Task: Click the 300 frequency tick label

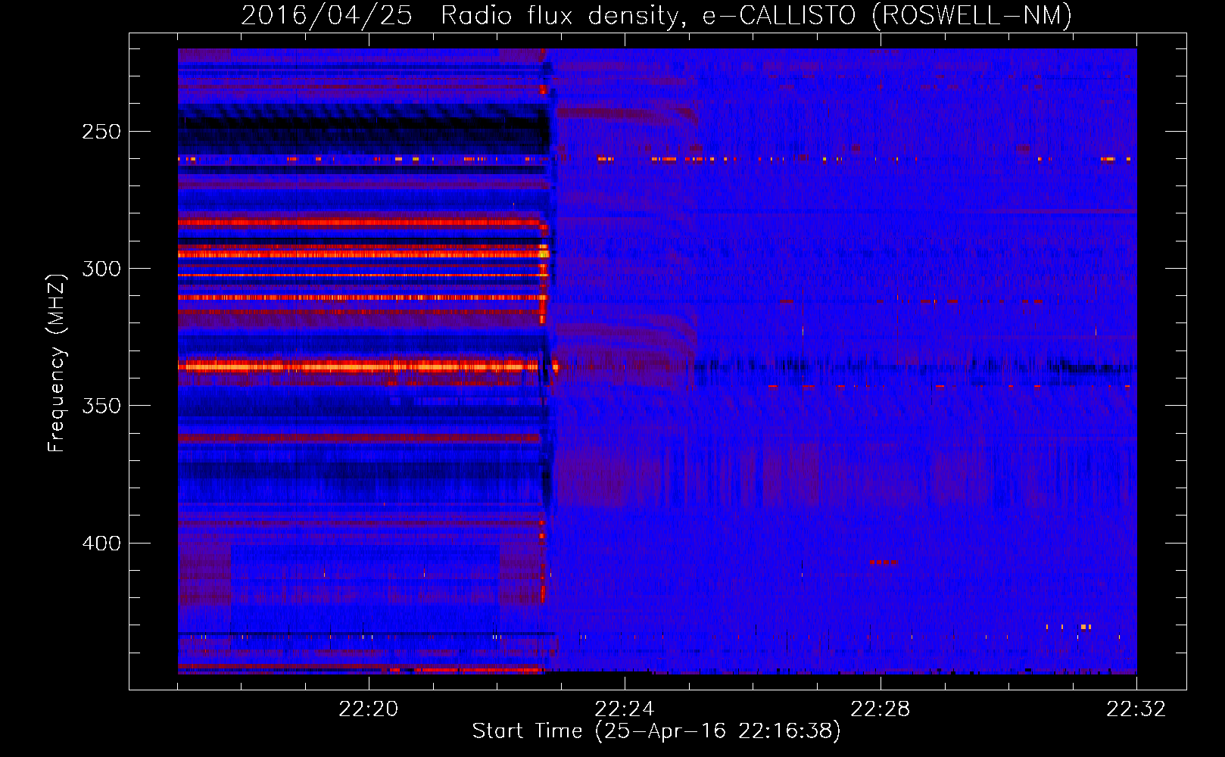Action: click(x=101, y=269)
